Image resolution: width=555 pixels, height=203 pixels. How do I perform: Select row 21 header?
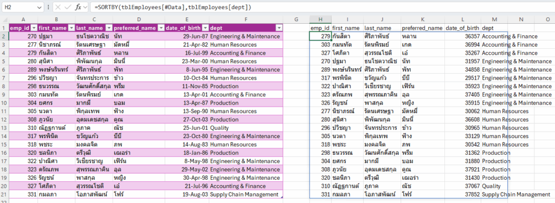pos(4,194)
